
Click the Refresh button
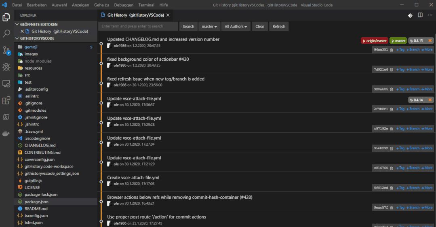click(279, 26)
